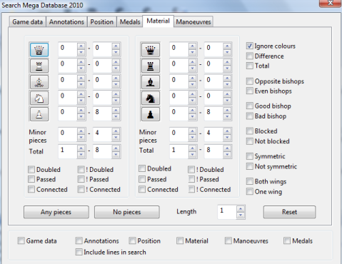Viewport: 342px width, 264px height.
Task: Increase white queen minimum count
Action: tap(81, 46)
